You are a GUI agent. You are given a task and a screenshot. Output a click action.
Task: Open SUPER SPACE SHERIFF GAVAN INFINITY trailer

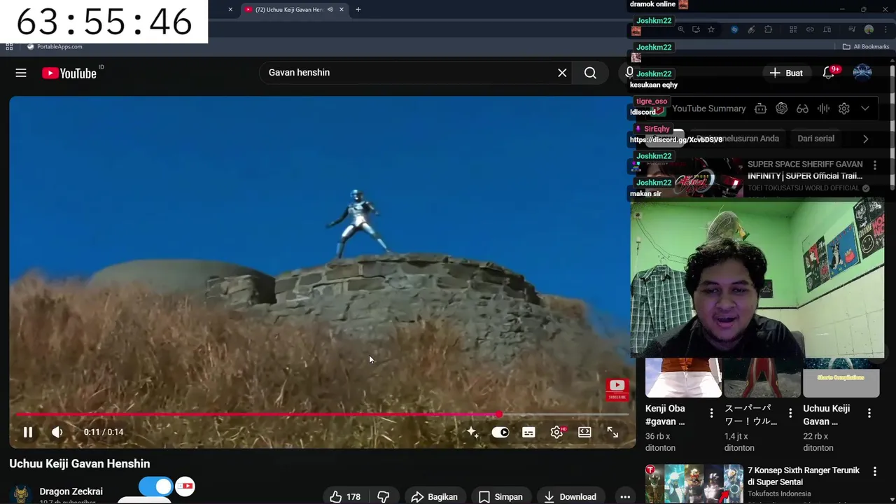805,170
